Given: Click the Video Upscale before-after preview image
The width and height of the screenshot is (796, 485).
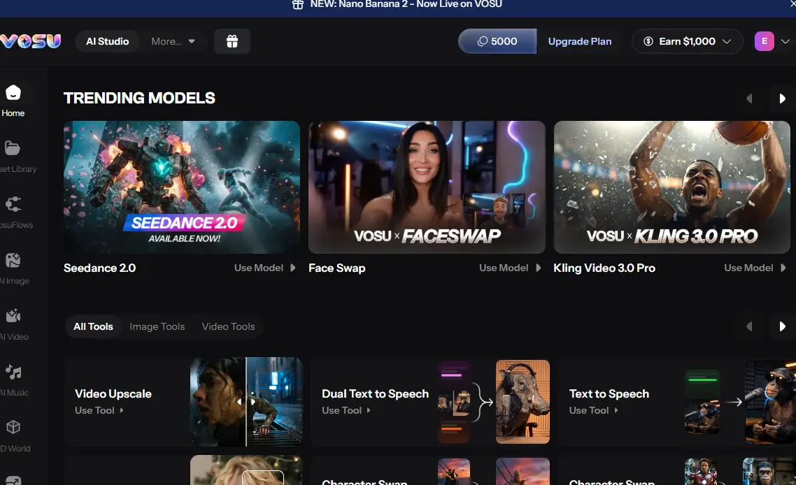Looking at the screenshot, I should [x=246, y=402].
